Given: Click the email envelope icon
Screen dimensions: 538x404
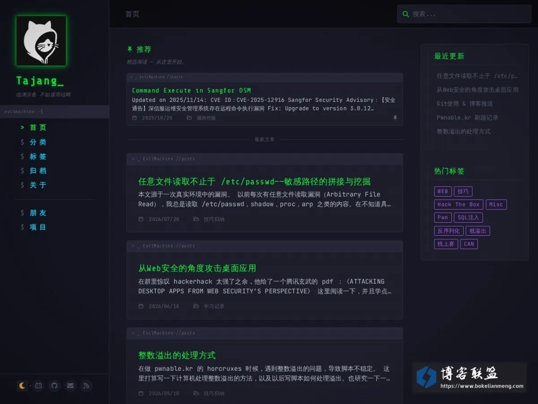Looking at the screenshot, I should 70,386.
